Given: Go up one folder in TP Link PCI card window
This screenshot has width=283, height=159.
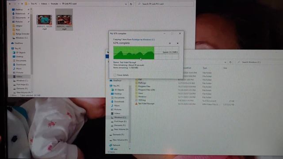Looking at the screenshot, I should point(22,4).
